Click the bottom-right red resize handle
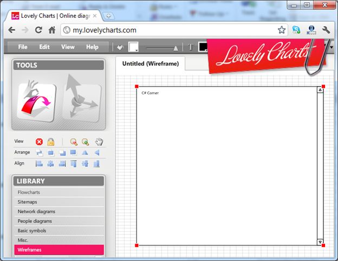This screenshot has width=338, height=261. click(x=323, y=245)
